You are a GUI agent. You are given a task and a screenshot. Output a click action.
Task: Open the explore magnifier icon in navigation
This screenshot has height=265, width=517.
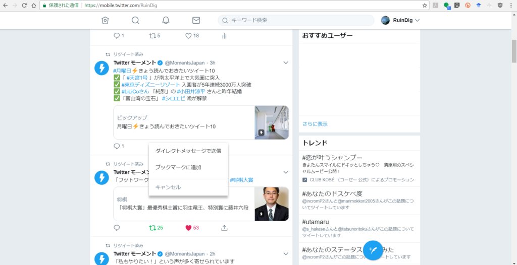pos(135,21)
